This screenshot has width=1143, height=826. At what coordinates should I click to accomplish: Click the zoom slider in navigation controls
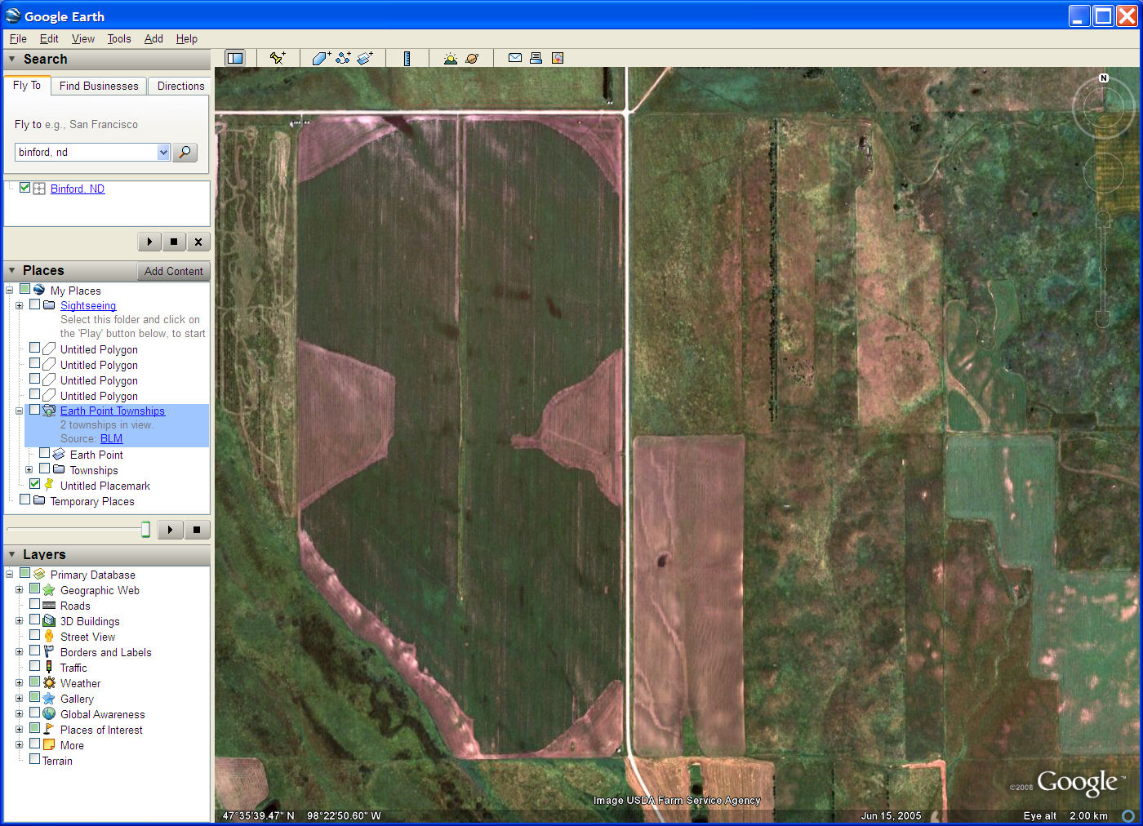tap(1103, 269)
